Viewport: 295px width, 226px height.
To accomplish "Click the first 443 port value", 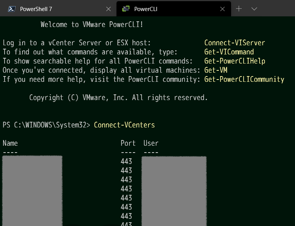I will pos(126,161).
